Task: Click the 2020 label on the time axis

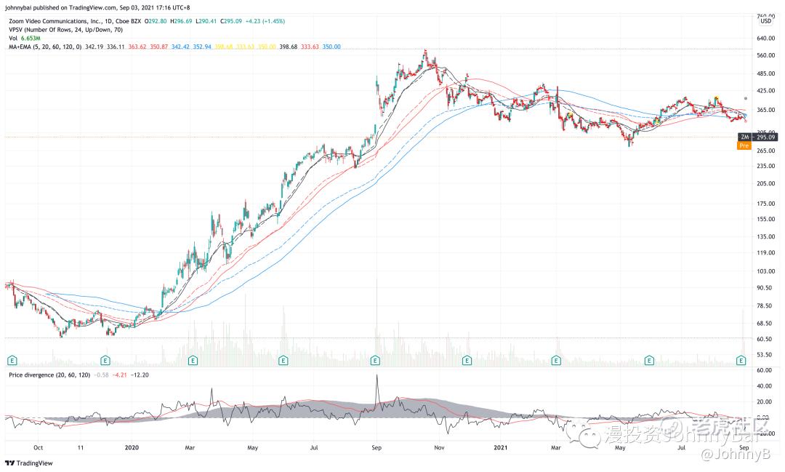Action: coord(132,447)
